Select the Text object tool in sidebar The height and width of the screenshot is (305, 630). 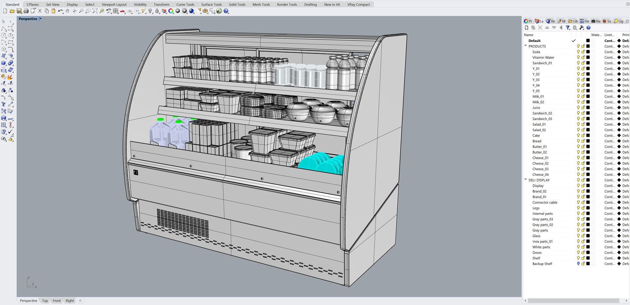point(4,104)
